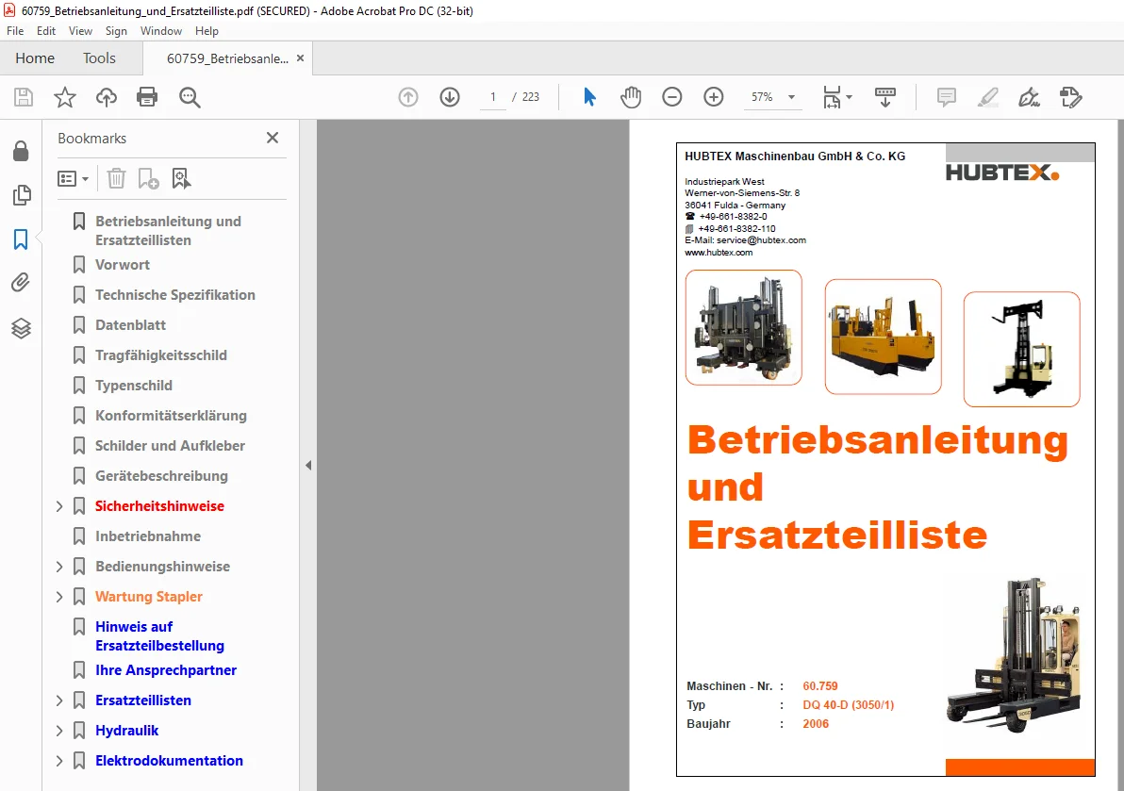Open the Vorwort bookmark
This screenshot has width=1124, height=791.
tap(122, 265)
